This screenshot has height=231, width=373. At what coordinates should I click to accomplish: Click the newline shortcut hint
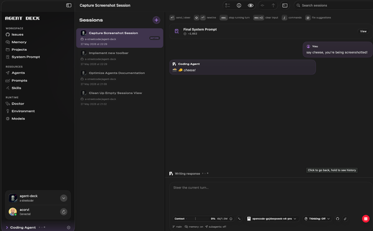205,17
